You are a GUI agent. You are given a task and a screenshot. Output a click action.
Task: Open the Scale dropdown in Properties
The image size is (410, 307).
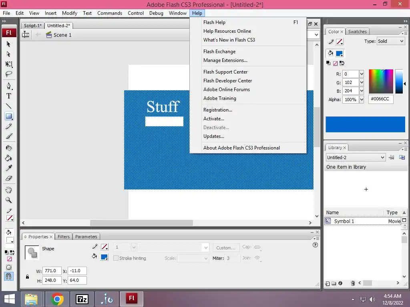(193, 258)
